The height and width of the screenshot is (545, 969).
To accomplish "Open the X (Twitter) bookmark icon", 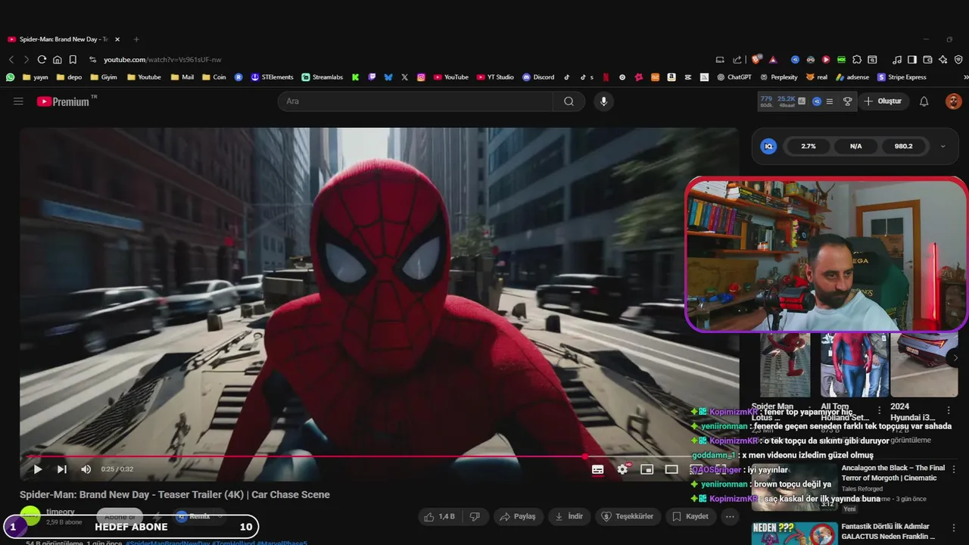I will 404,77.
